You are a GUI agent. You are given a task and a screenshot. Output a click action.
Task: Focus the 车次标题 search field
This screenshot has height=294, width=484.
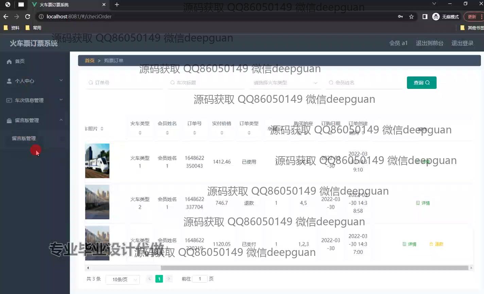206,83
